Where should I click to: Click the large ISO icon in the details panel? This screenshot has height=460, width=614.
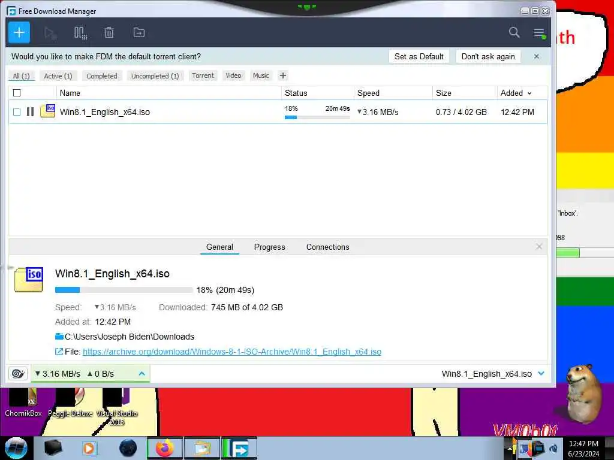pyautogui.click(x=29, y=279)
